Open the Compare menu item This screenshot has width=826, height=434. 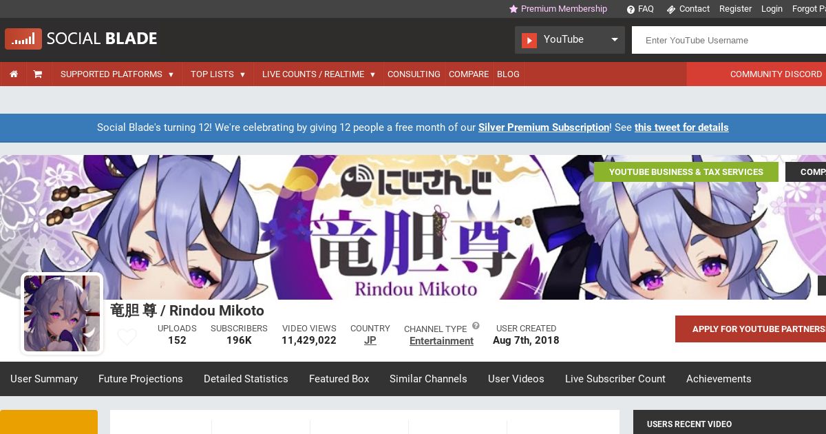pos(469,74)
